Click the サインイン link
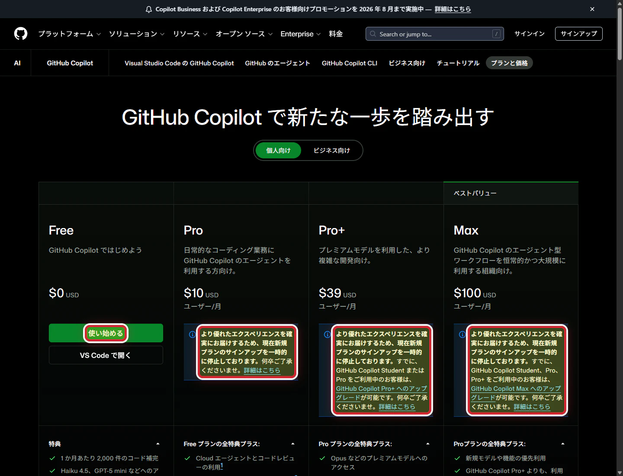Image resolution: width=623 pixels, height=476 pixels. pyautogui.click(x=530, y=34)
